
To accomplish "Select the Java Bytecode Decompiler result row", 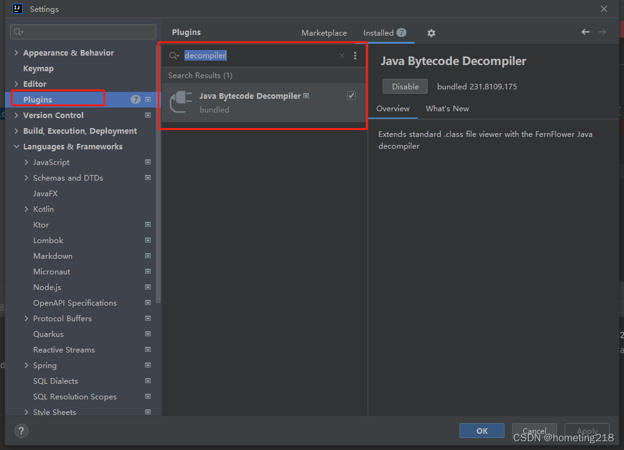I will [x=263, y=102].
